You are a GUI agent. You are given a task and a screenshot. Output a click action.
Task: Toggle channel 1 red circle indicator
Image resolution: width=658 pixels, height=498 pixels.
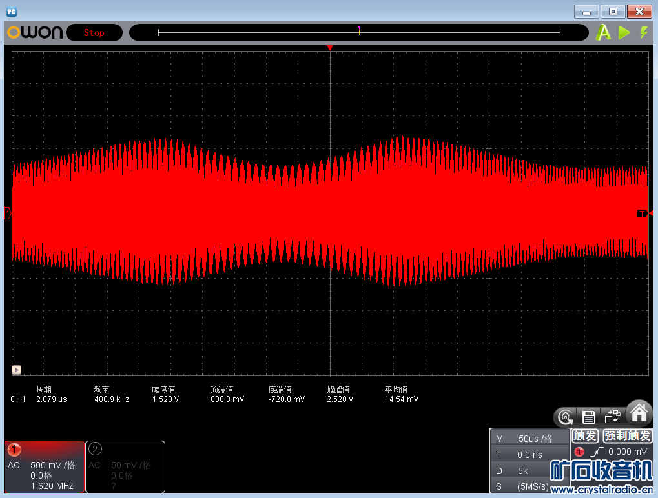tap(14, 449)
